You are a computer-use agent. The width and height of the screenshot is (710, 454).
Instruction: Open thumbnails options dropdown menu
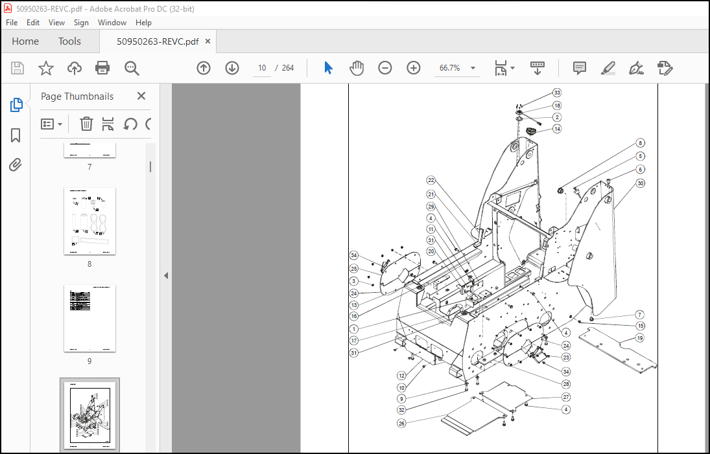[x=51, y=124]
